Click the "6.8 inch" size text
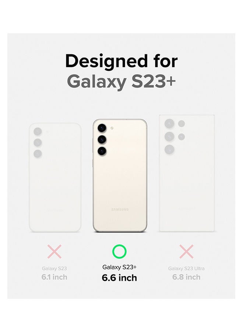The image size is (243, 332). tap(186, 277)
